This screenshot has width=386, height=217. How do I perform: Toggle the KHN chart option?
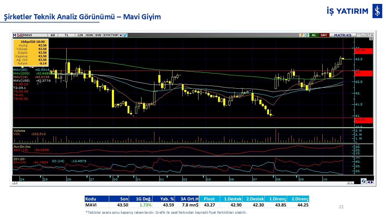click(x=90, y=35)
